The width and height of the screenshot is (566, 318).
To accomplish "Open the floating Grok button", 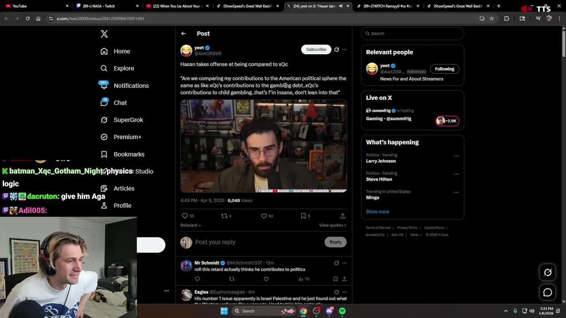I will (547, 273).
